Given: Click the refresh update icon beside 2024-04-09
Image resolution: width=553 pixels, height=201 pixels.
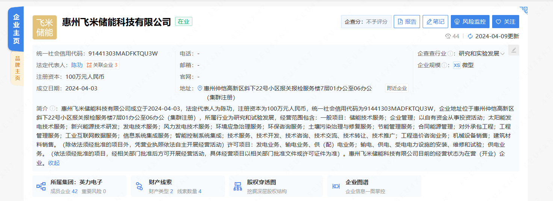Looking at the screenshot, I should pyautogui.click(x=470, y=36).
